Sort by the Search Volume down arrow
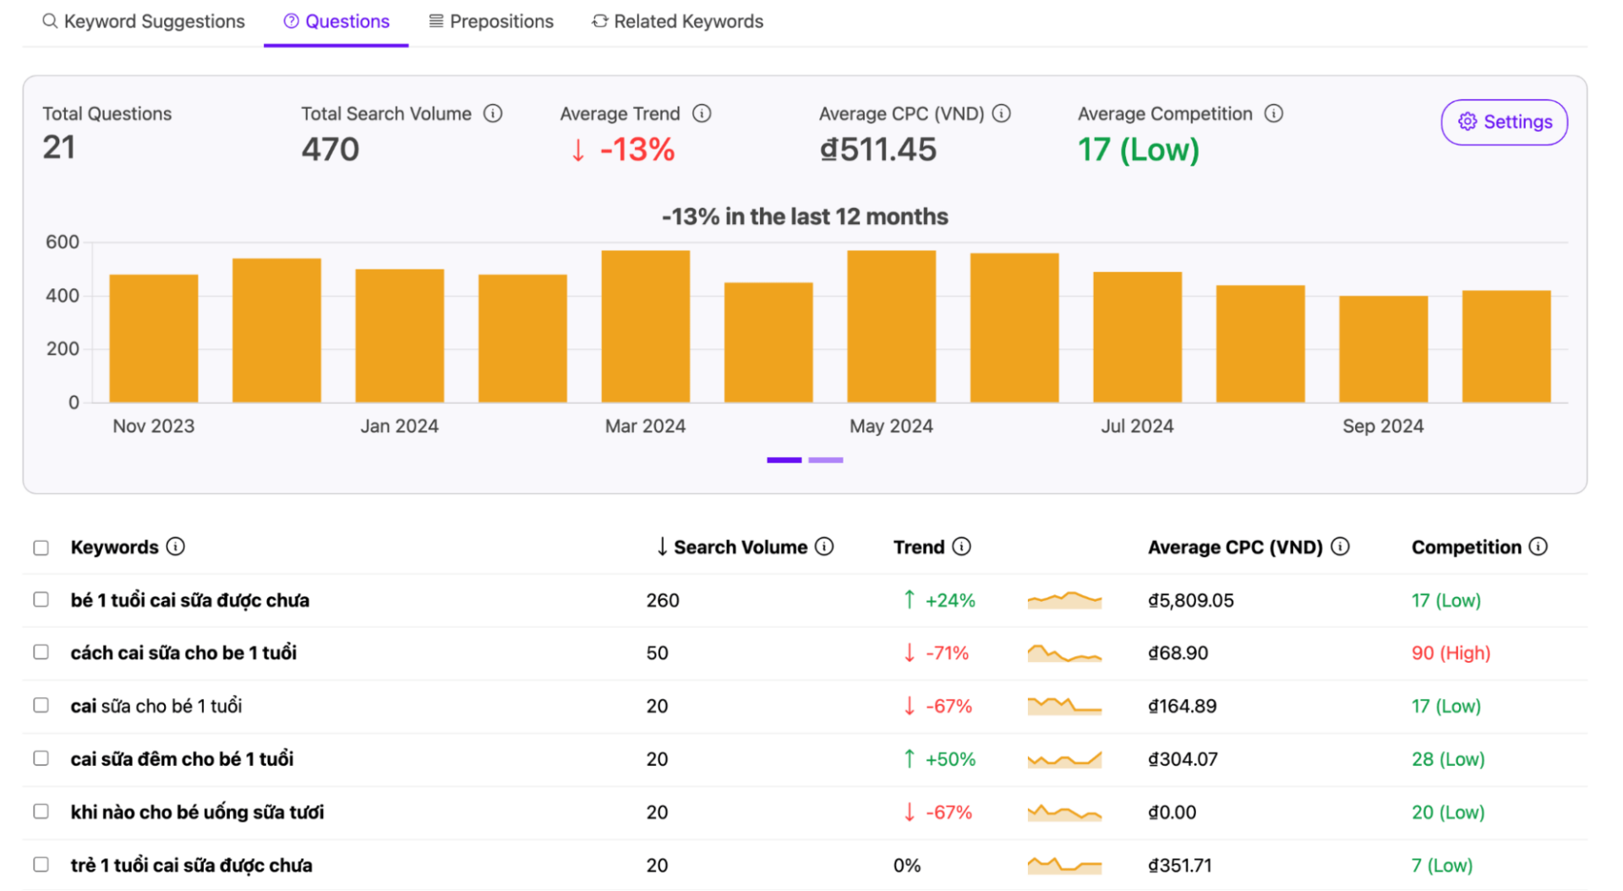The image size is (1623, 891). (662, 546)
